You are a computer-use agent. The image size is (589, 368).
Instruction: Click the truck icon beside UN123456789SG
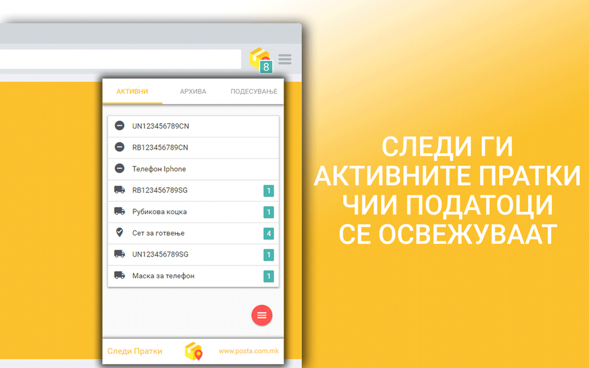[120, 254]
